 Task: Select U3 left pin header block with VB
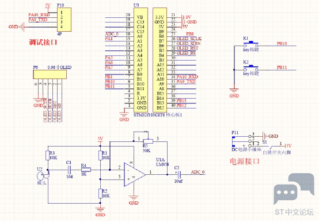(140, 60)
